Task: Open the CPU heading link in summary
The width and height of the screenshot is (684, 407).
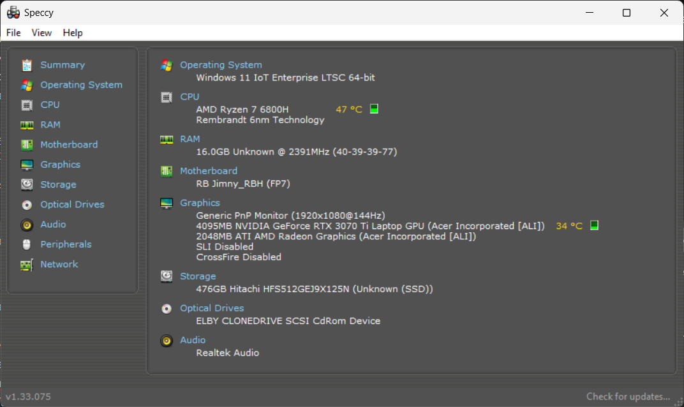Action: (190, 97)
